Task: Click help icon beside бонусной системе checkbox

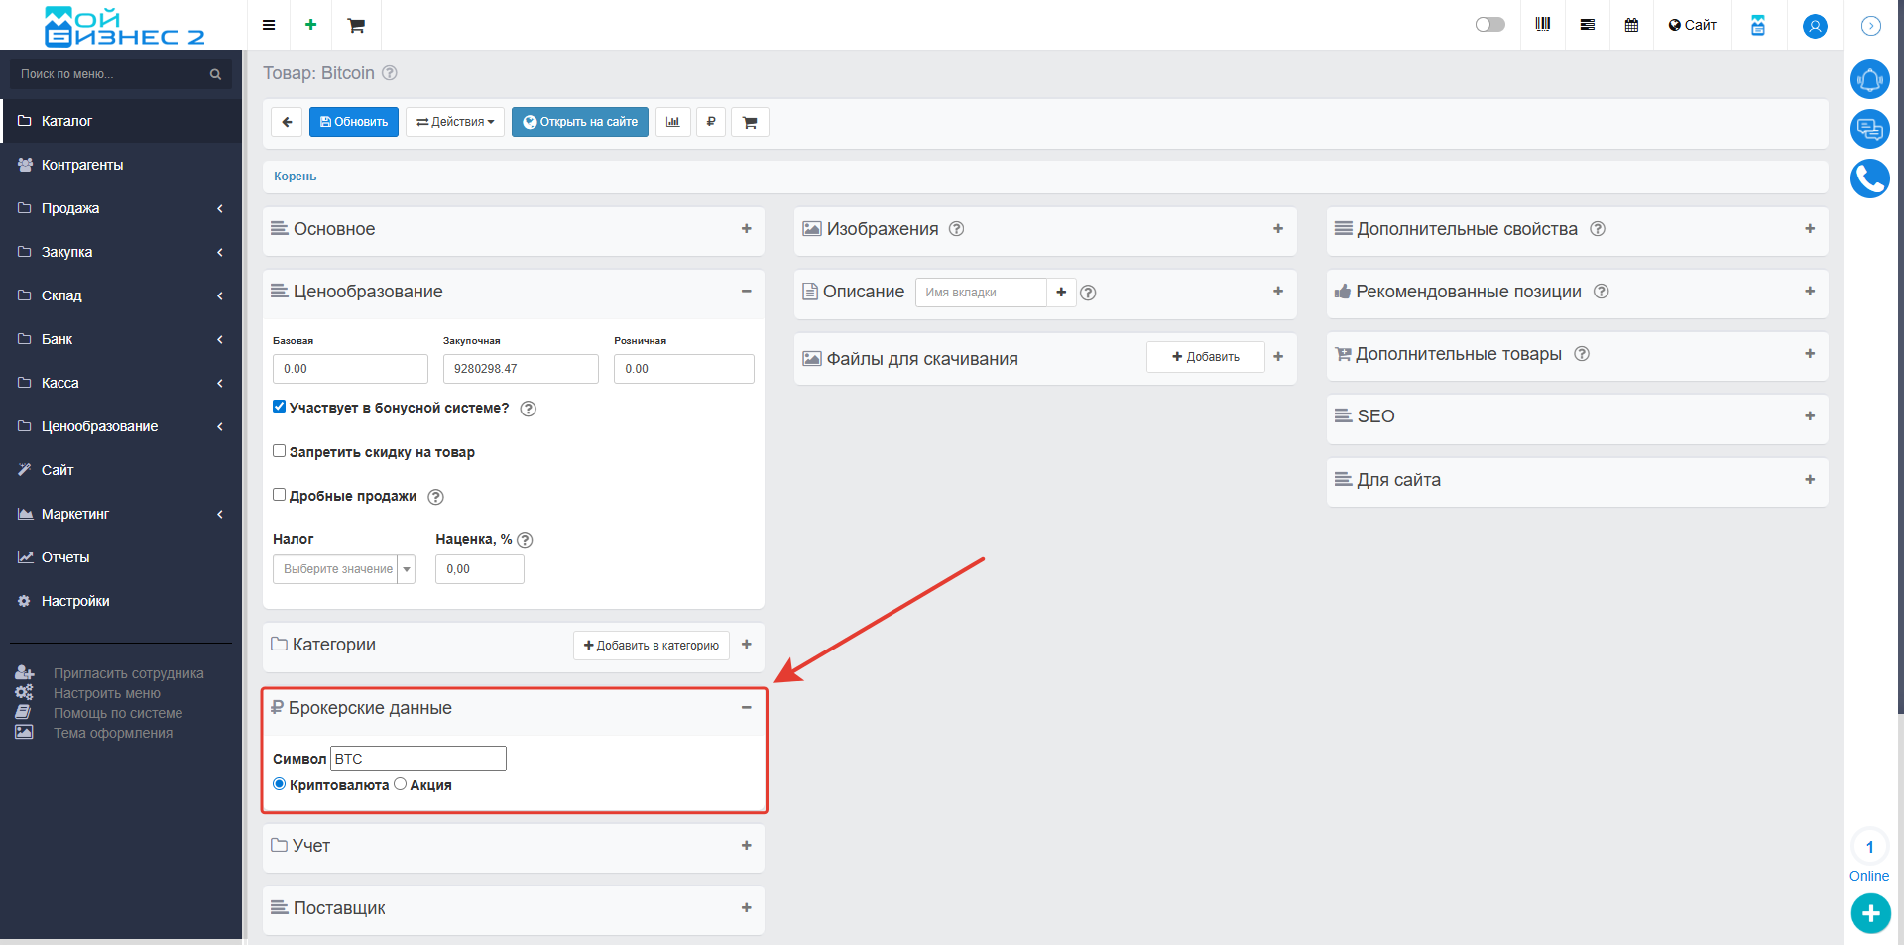Action: (529, 409)
